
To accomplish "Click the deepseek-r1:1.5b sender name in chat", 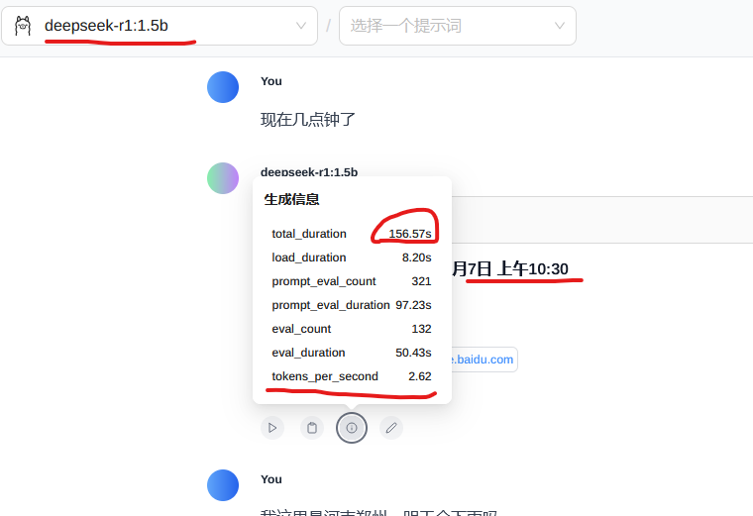I will pos(309,172).
